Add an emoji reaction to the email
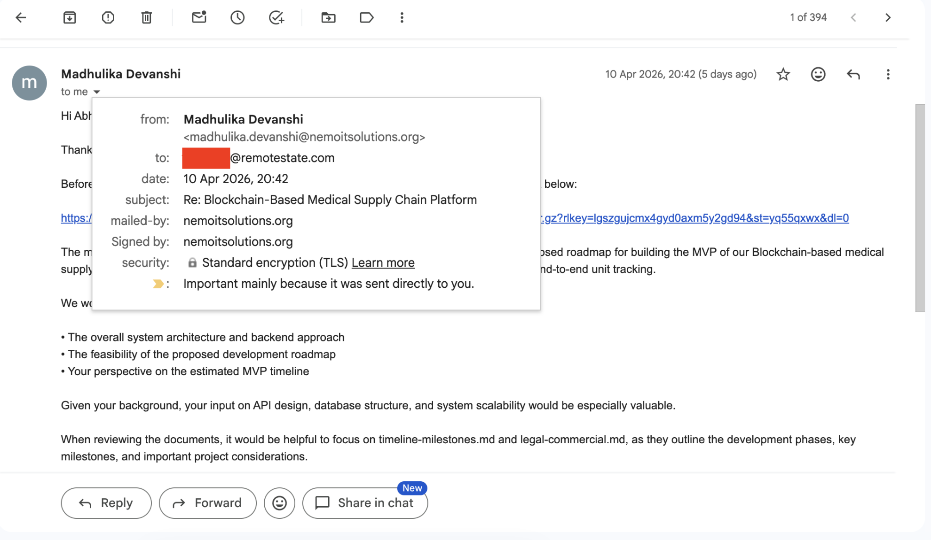This screenshot has height=540, width=931. click(x=818, y=74)
